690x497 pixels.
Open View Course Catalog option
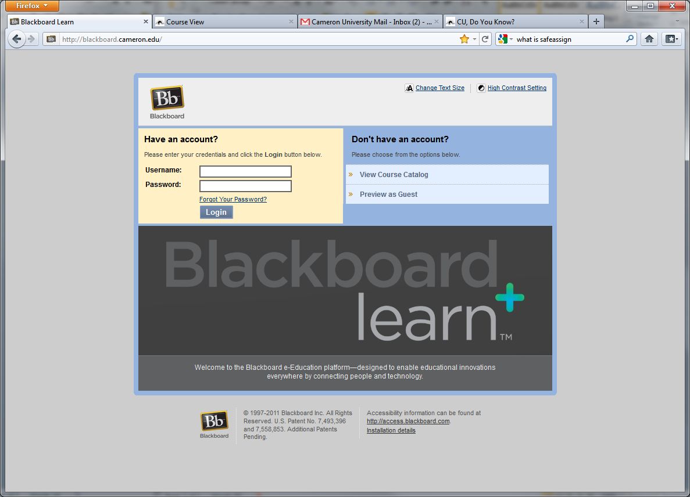(x=447, y=174)
